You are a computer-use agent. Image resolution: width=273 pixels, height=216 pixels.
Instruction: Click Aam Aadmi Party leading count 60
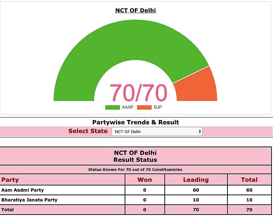[196, 190]
